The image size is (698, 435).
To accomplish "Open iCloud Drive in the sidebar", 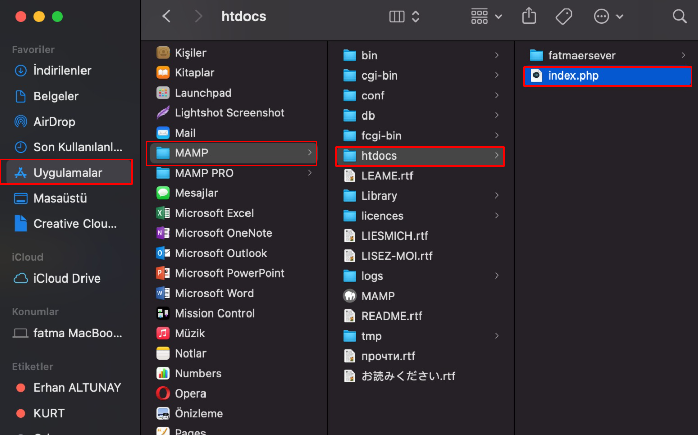I will point(70,278).
